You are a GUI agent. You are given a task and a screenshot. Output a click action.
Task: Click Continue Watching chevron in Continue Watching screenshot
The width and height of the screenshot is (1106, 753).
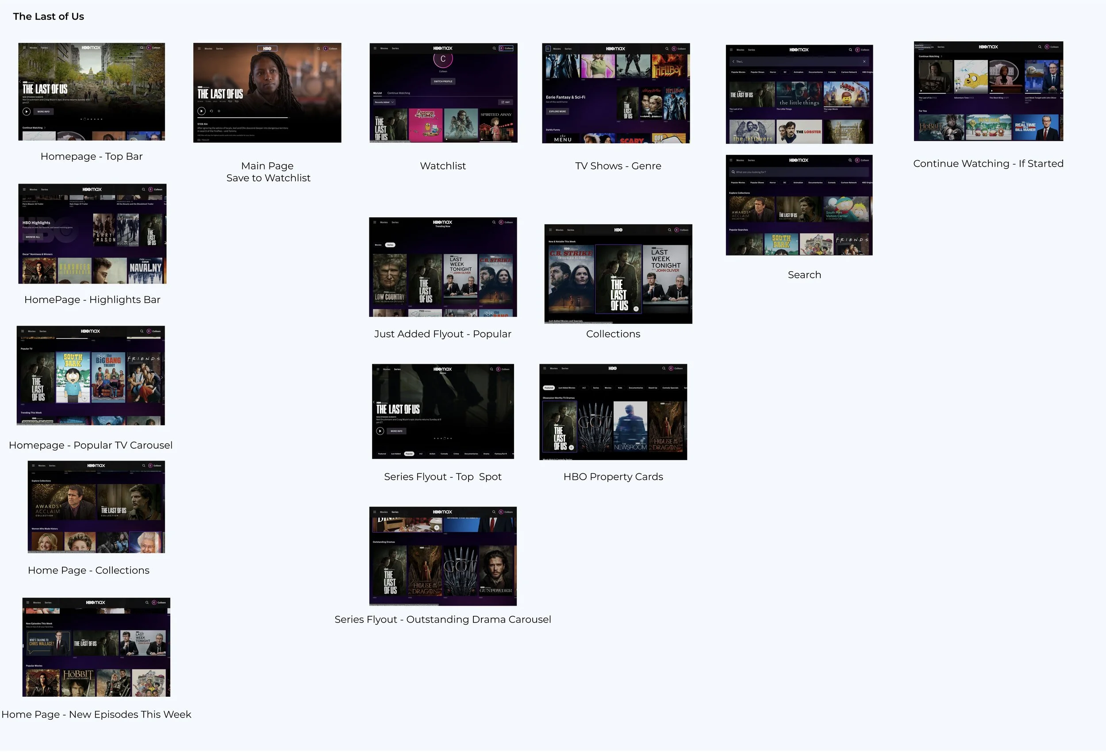click(x=941, y=57)
